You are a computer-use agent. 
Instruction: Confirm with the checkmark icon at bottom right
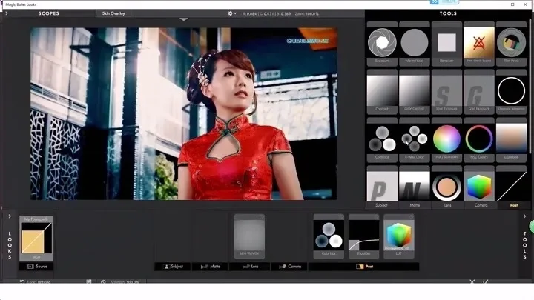[485, 281]
